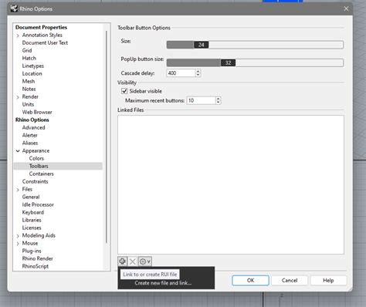Select Alerter in the options tree
366x307 pixels.
(29, 135)
